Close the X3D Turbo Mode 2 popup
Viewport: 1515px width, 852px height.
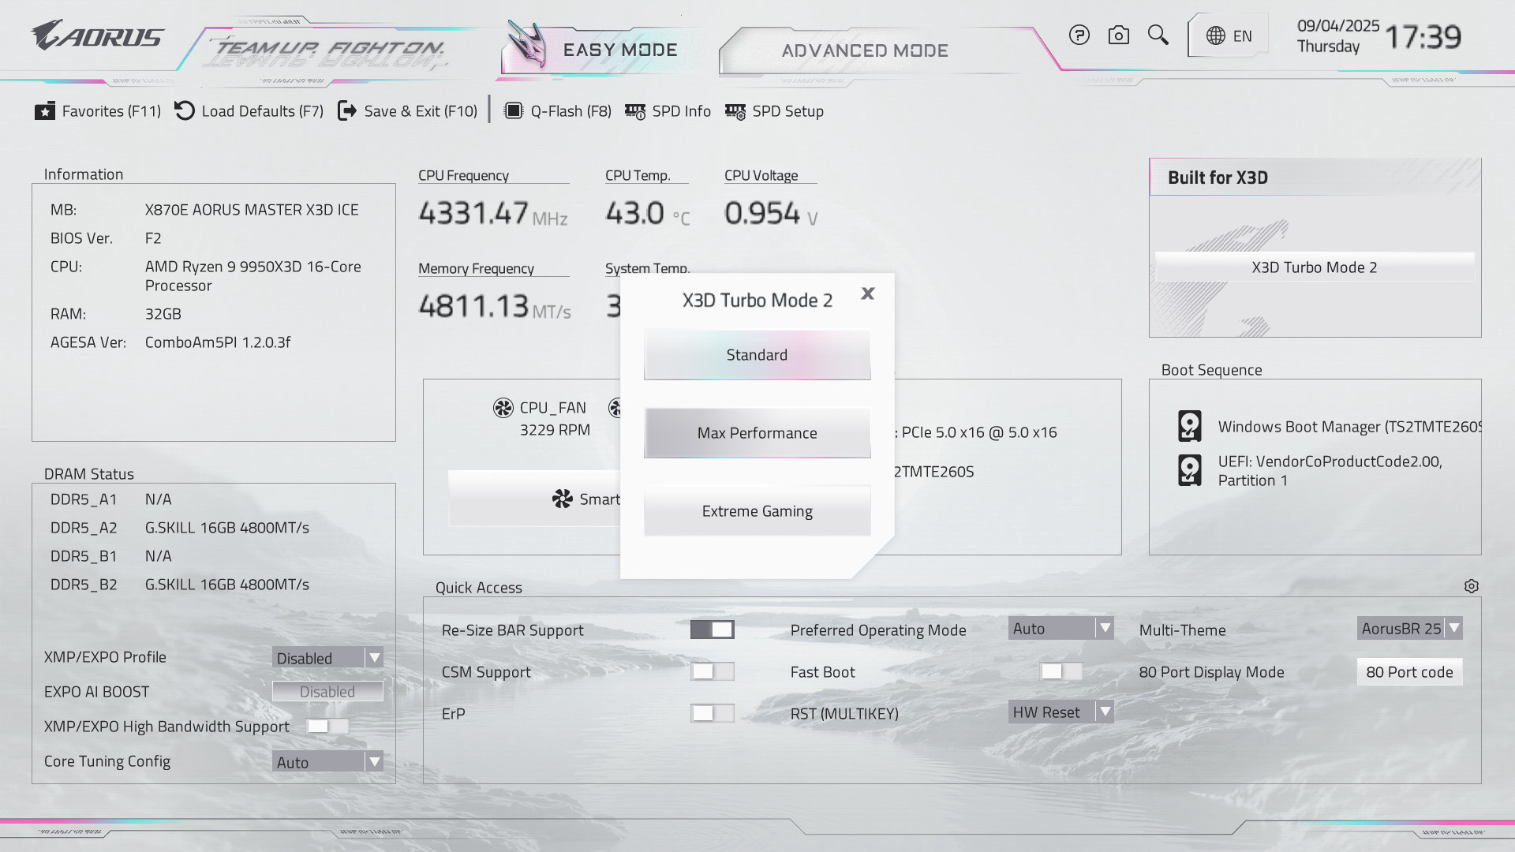pos(868,293)
